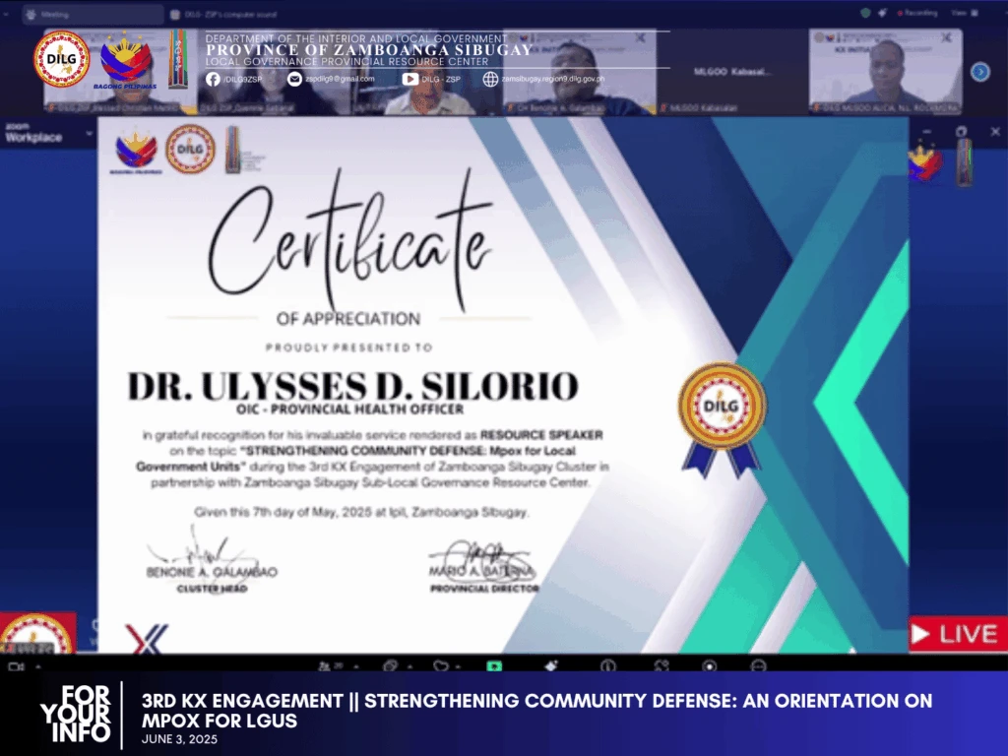Viewport: 1008px width, 756px height.
Task: Expand the caret beside Reactions icon
Action: [458, 666]
